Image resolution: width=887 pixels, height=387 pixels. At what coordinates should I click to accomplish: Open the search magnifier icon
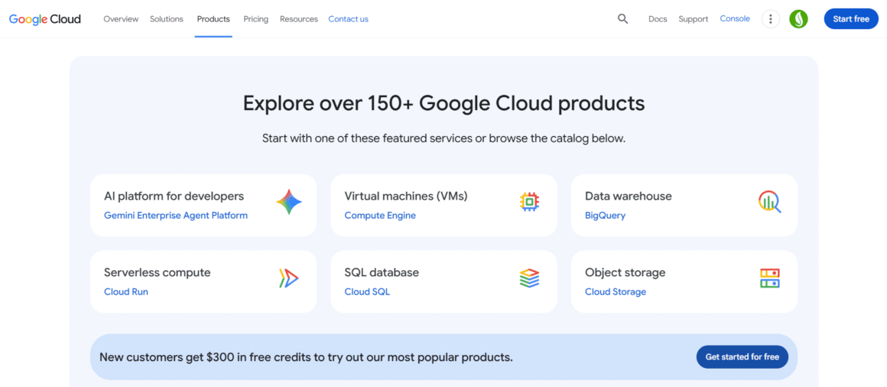pos(623,18)
